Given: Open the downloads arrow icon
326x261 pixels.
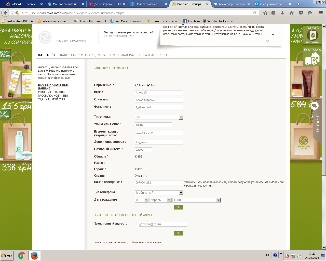Looking at the screenshot, I should coord(282,13).
